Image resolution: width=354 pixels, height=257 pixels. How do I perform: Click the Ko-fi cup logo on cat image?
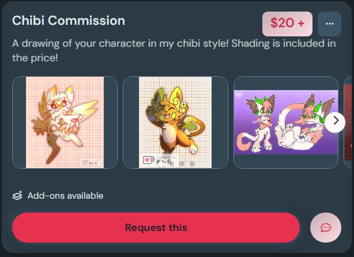coord(148,160)
